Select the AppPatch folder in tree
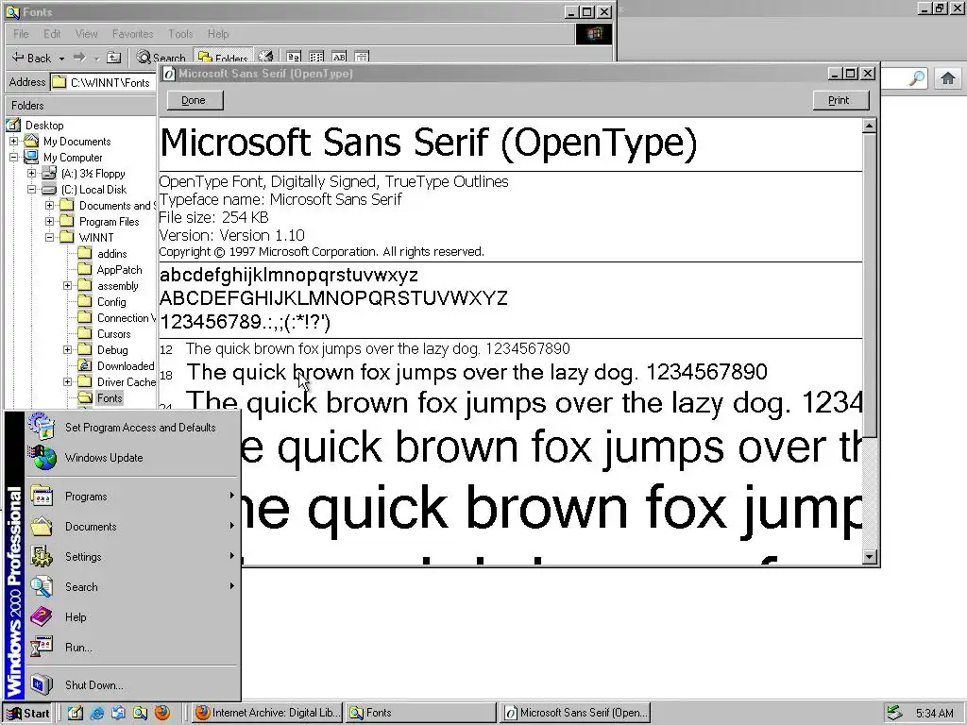 point(120,269)
